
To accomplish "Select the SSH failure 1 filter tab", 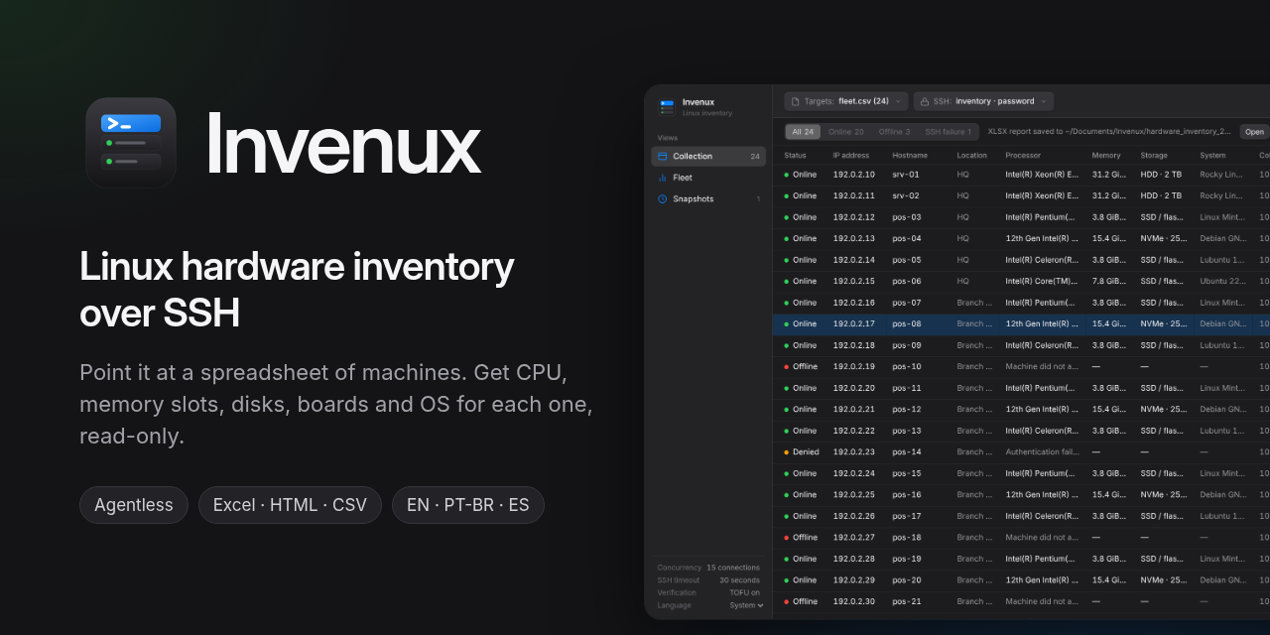I will [949, 131].
